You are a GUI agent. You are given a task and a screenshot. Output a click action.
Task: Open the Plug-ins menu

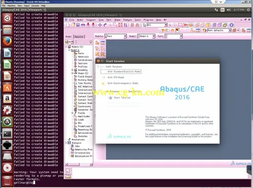[x=148, y=20]
